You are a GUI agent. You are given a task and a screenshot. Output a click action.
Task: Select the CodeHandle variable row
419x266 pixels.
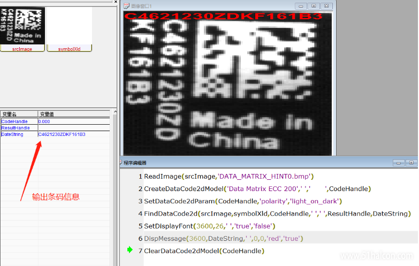pyautogui.click(x=55, y=121)
